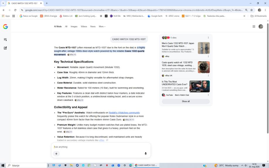This screenshot has width=269, height=168.
Task: Open BISOL Energija bookmark
Action: 49,16
